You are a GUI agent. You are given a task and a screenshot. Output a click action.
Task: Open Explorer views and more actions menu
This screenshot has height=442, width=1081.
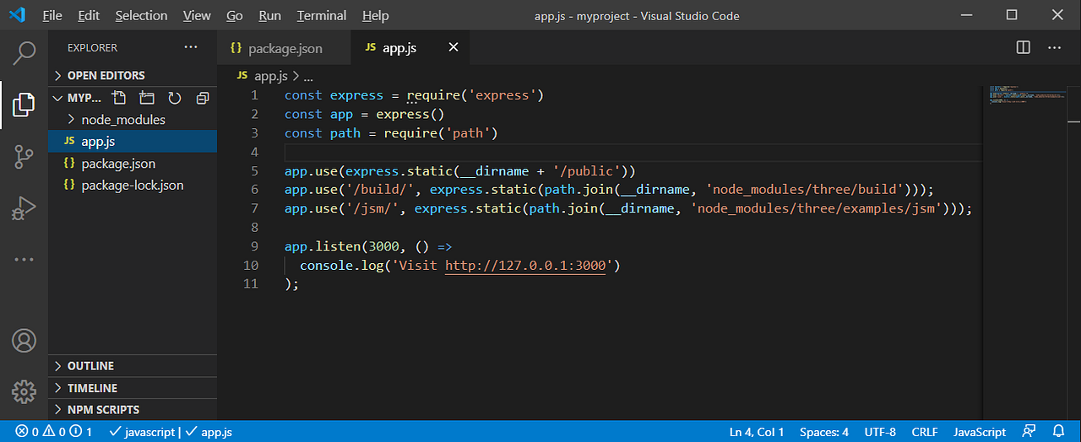[x=191, y=48]
